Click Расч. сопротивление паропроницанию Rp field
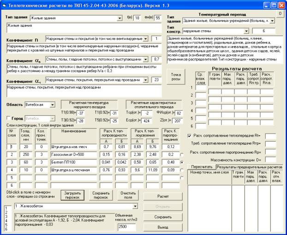Screen dimensions: 287x235 [x=270, y=152]
